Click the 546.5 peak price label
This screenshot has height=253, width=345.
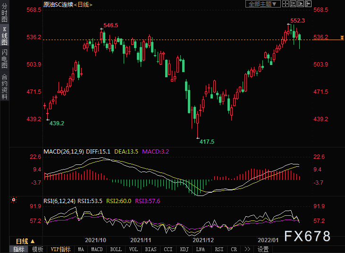coord(111,25)
